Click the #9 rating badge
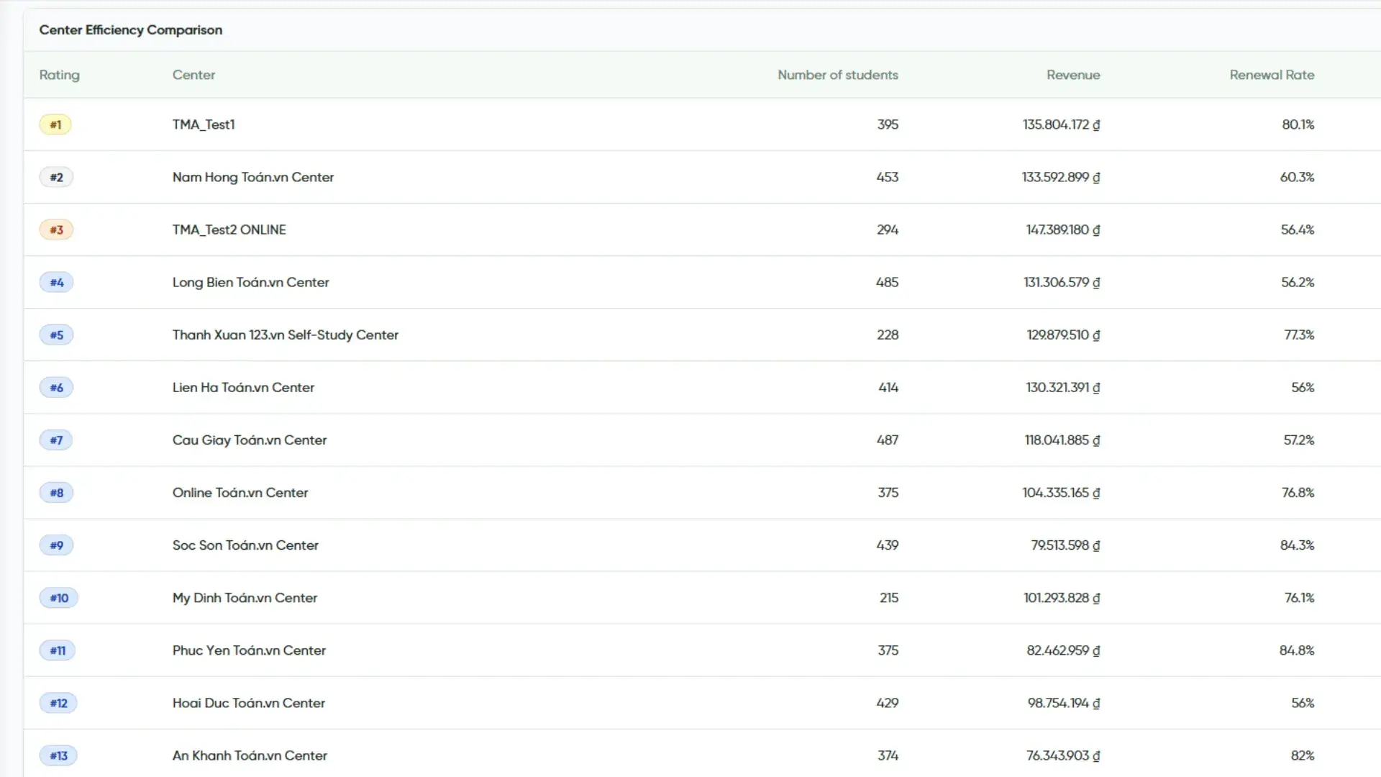 56,545
